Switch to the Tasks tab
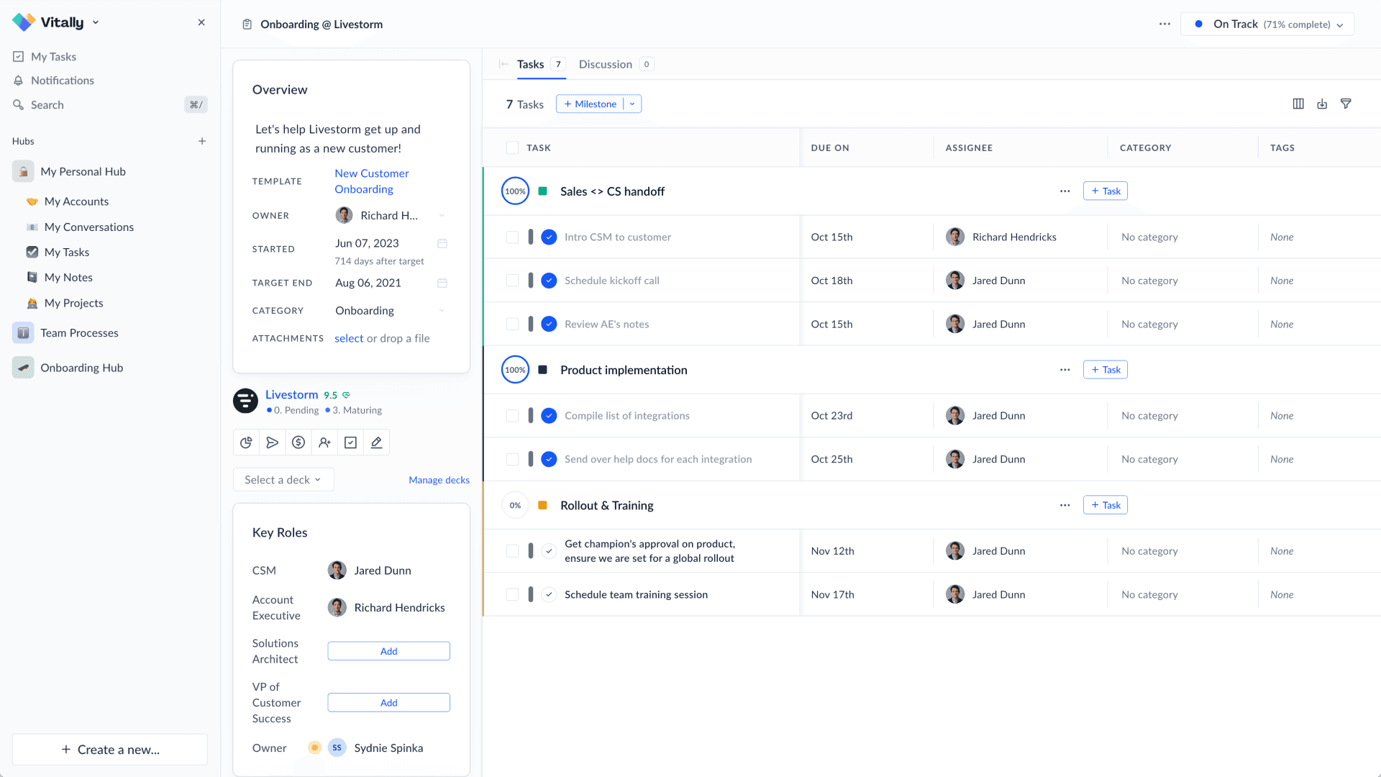1381x777 pixels. point(541,64)
